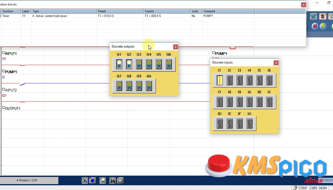Click the QA output lamp

(x=149, y=86)
